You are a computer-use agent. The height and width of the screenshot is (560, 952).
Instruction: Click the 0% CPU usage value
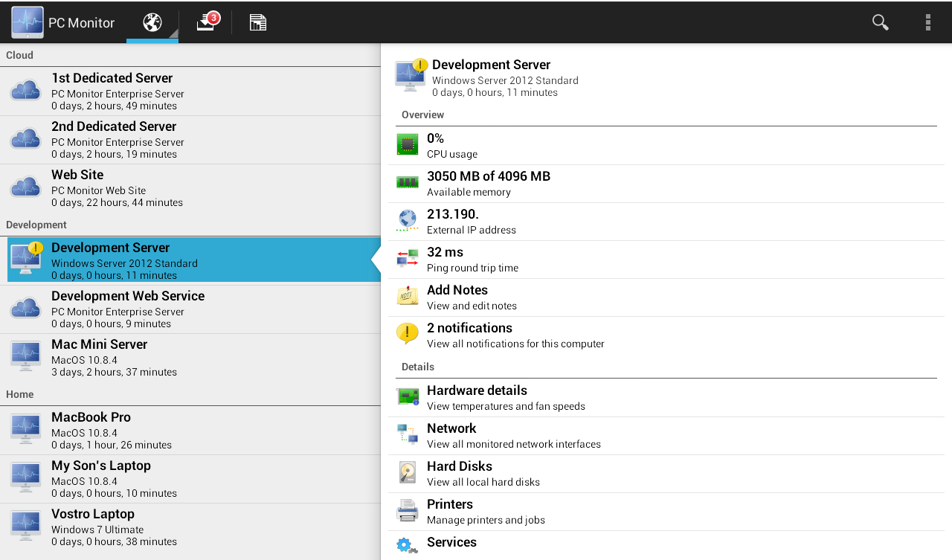point(435,138)
